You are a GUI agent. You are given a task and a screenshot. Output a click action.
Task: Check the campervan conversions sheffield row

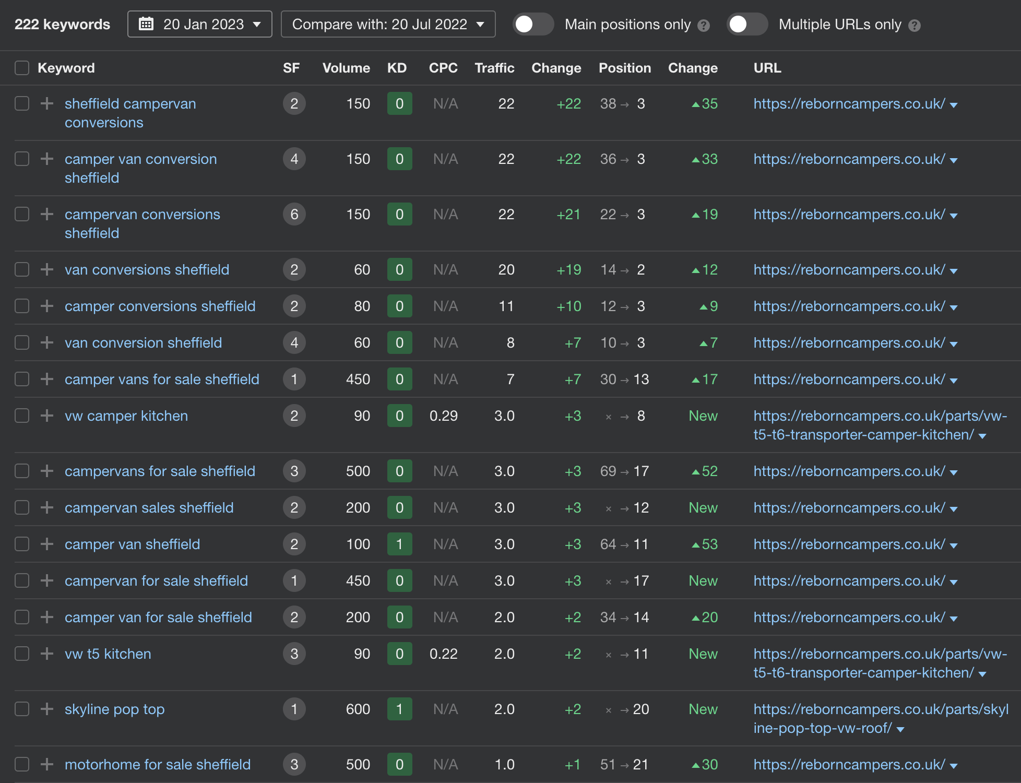pyautogui.click(x=22, y=214)
